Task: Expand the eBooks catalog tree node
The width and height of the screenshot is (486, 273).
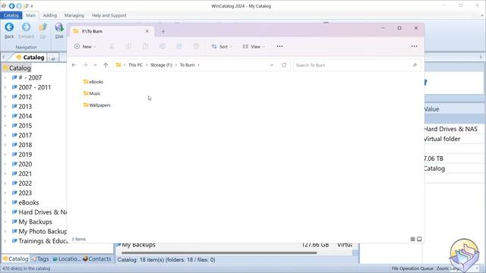Action: pyautogui.click(x=5, y=202)
